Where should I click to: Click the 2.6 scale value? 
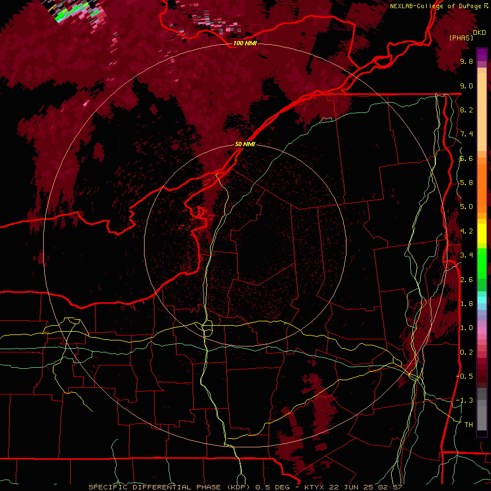coord(466,279)
